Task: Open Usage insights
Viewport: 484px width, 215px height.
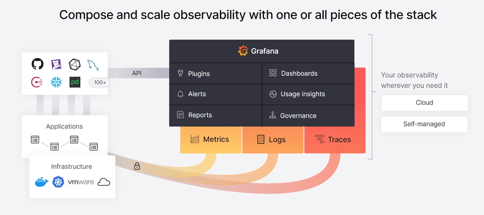Action: tap(308, 94)
